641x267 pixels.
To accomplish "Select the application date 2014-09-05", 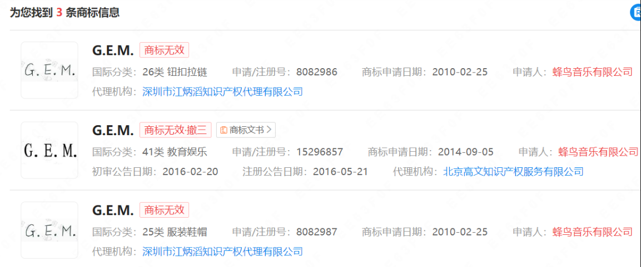I will point(466,152).
